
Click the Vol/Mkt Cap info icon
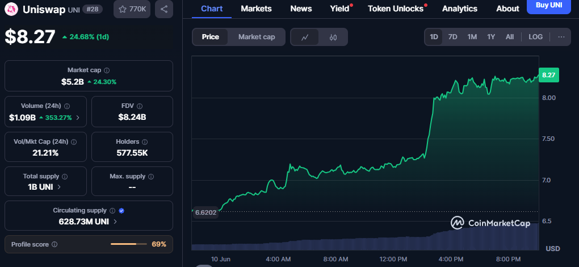(74, 142)
